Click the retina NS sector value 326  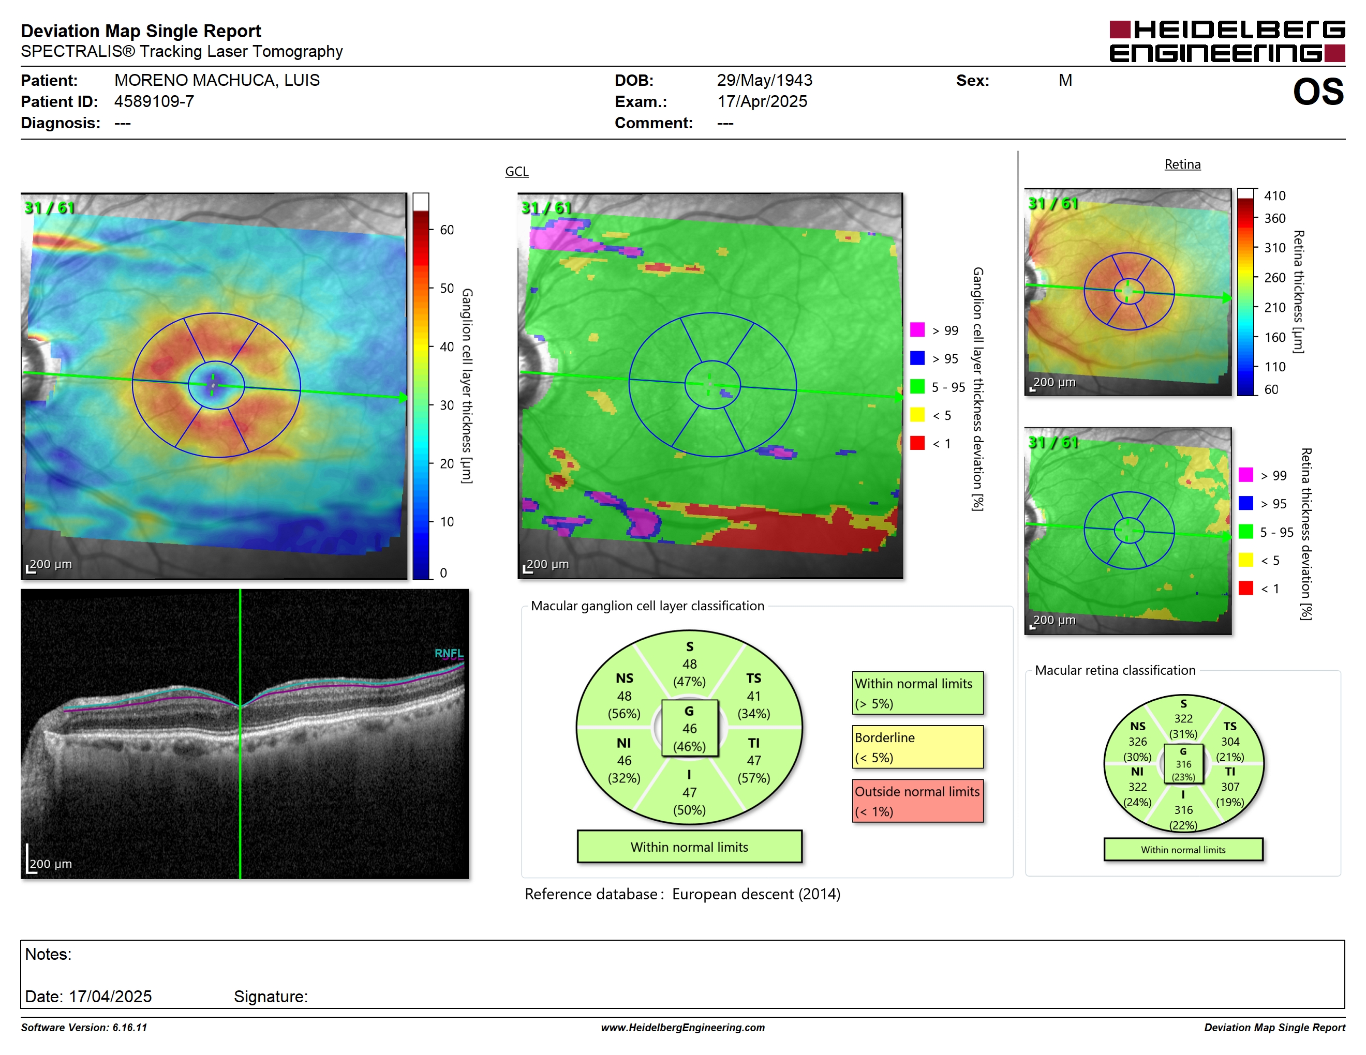coord(1137,741)
